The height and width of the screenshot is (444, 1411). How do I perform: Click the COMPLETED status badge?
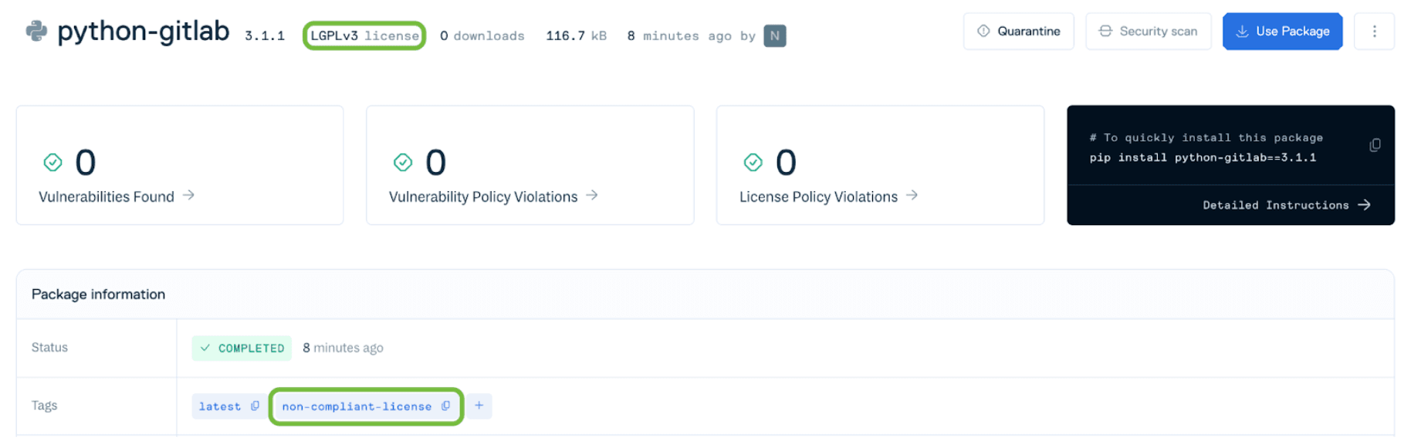(x=242, y=348)
